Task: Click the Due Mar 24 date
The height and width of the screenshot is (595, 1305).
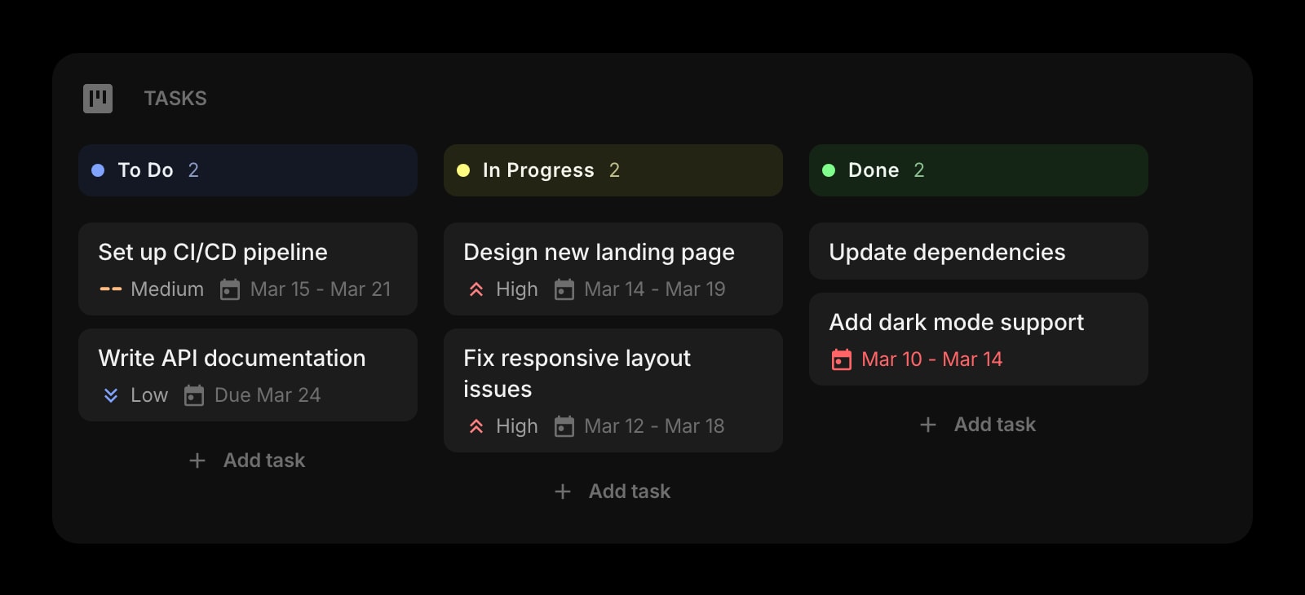Action: point(268,395)
